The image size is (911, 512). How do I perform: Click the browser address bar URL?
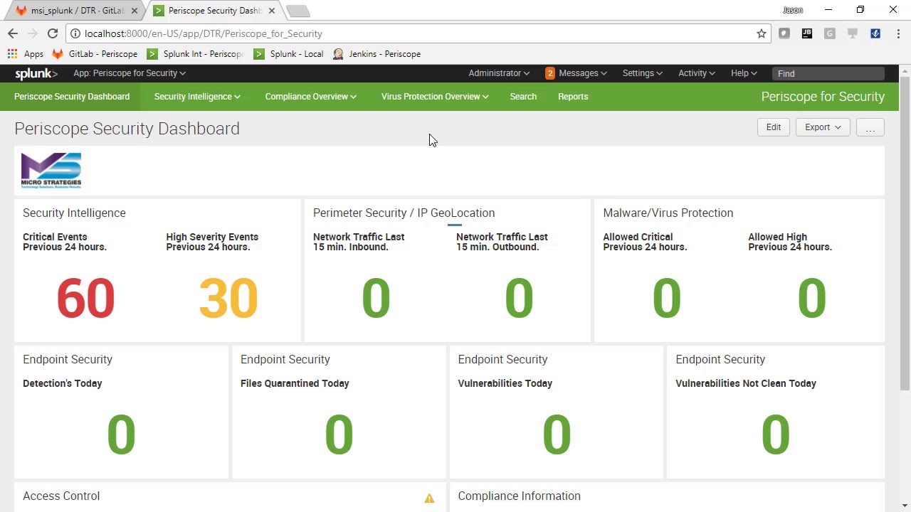point(203,33)
